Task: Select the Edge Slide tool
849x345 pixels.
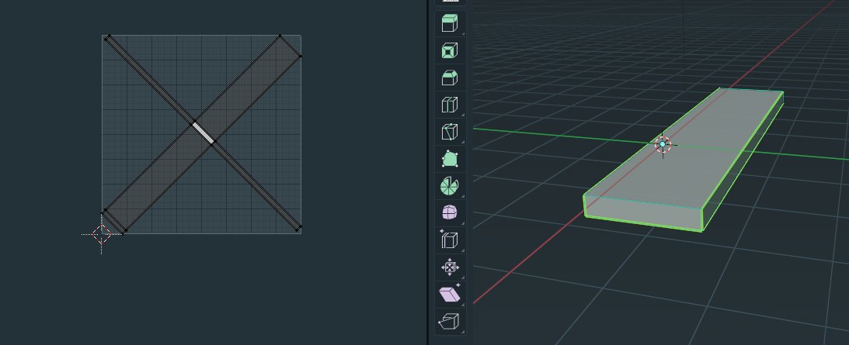Action: coord(450,240)
